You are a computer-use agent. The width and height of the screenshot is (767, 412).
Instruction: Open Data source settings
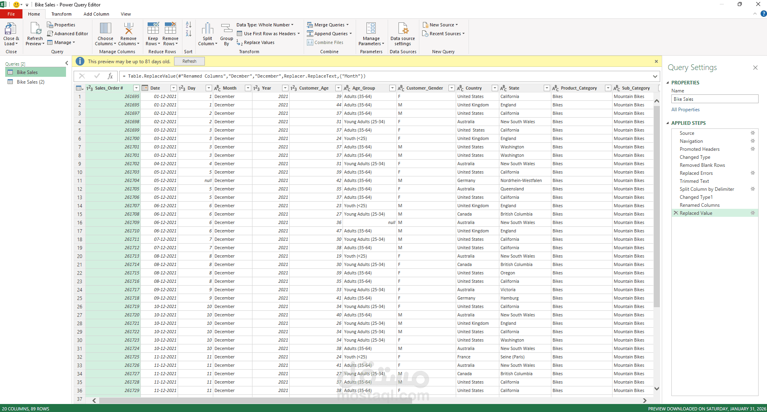pos(403,34)
